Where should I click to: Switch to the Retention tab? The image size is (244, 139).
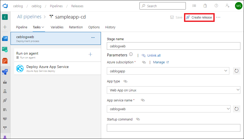point(76,27)
